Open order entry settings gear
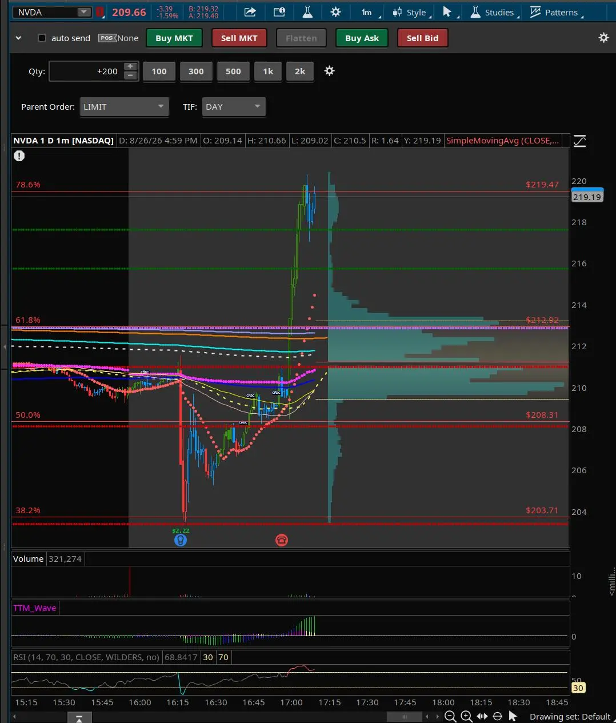 coord(603,38)
